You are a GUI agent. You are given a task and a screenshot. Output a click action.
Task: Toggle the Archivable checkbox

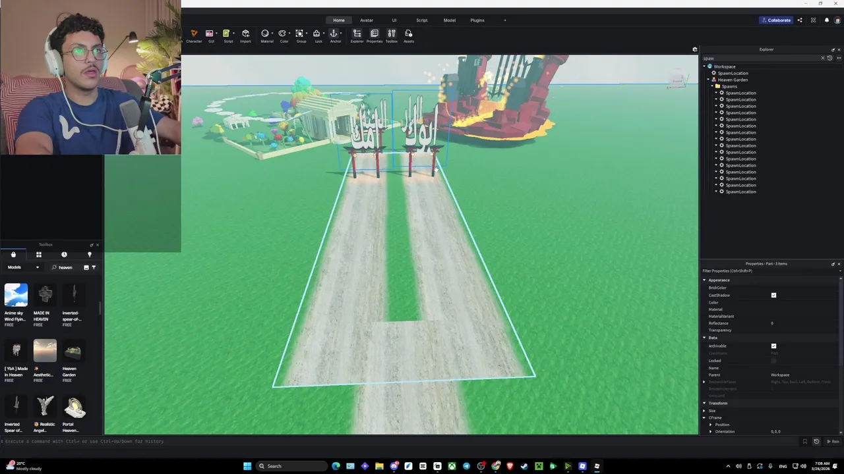(x=773, y=346)
